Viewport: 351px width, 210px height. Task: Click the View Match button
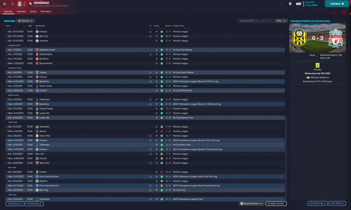pos(337,203)
